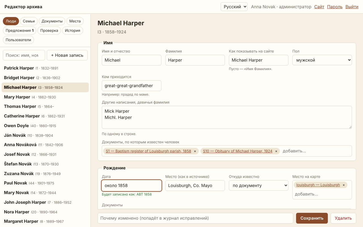Image resolution: width=363 pixels, height=227 pixels.
Task: Edit the Кем приходится field
Action: 132,86
